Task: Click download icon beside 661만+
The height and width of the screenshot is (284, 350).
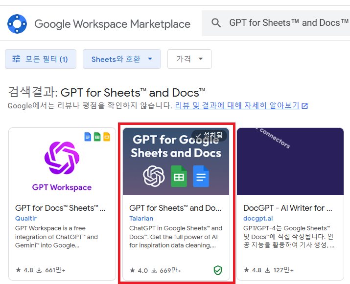Action: tap(39, 270)
